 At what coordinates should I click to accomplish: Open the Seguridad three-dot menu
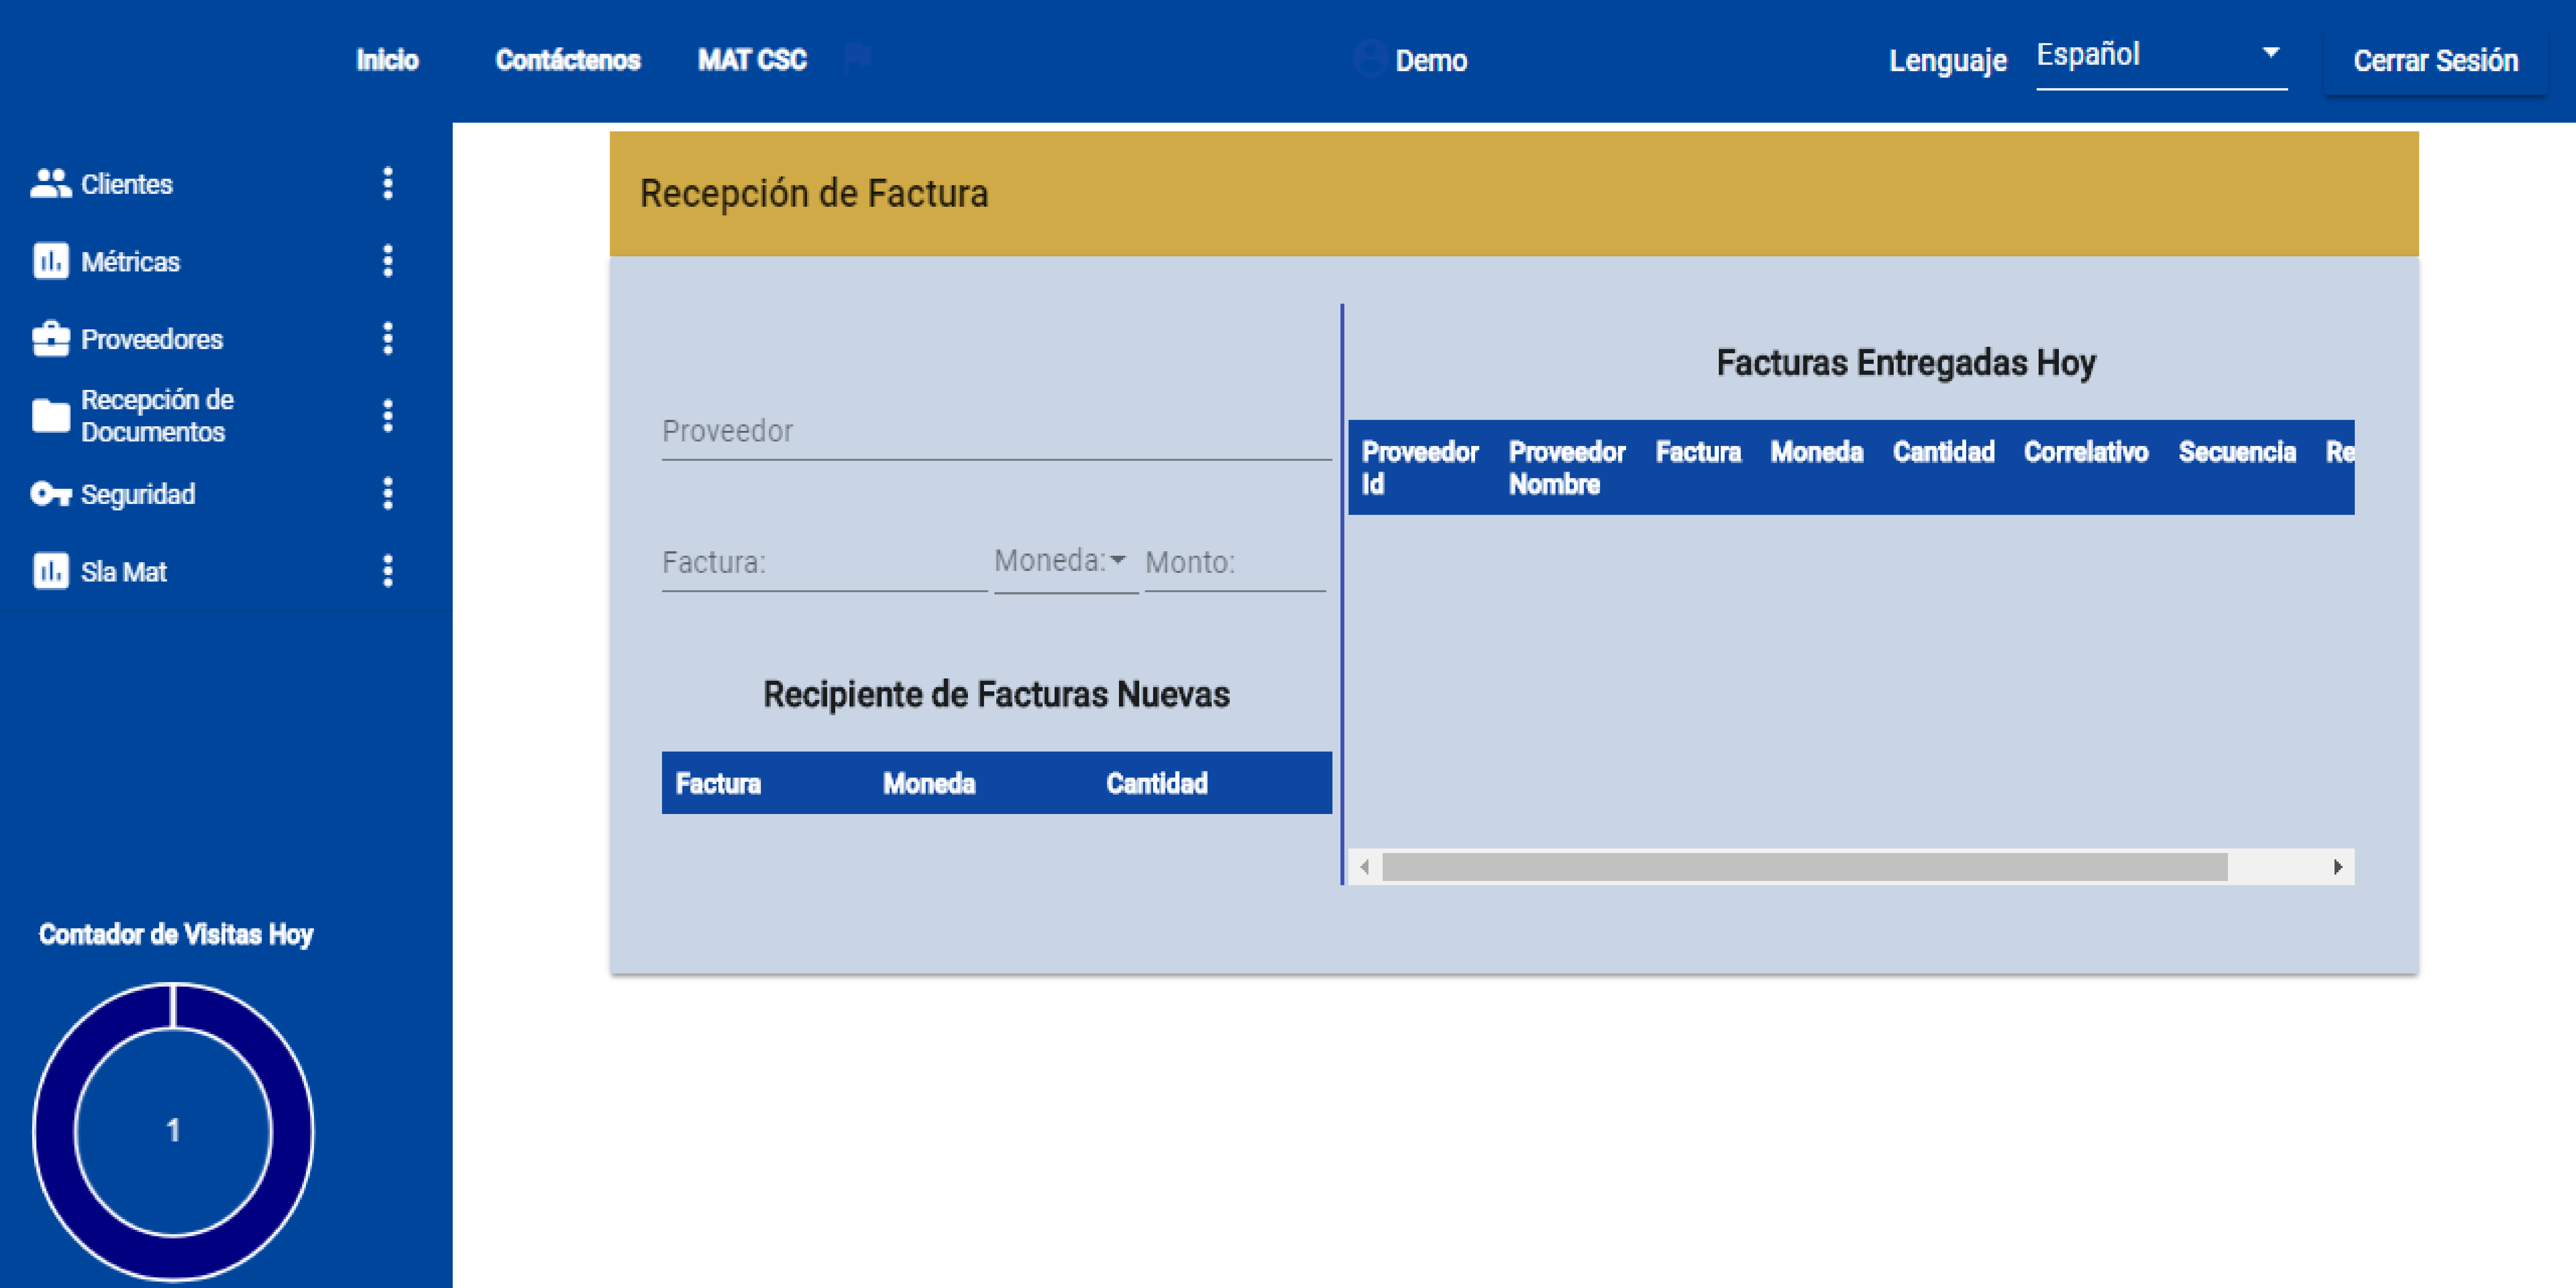coord(388,494)
